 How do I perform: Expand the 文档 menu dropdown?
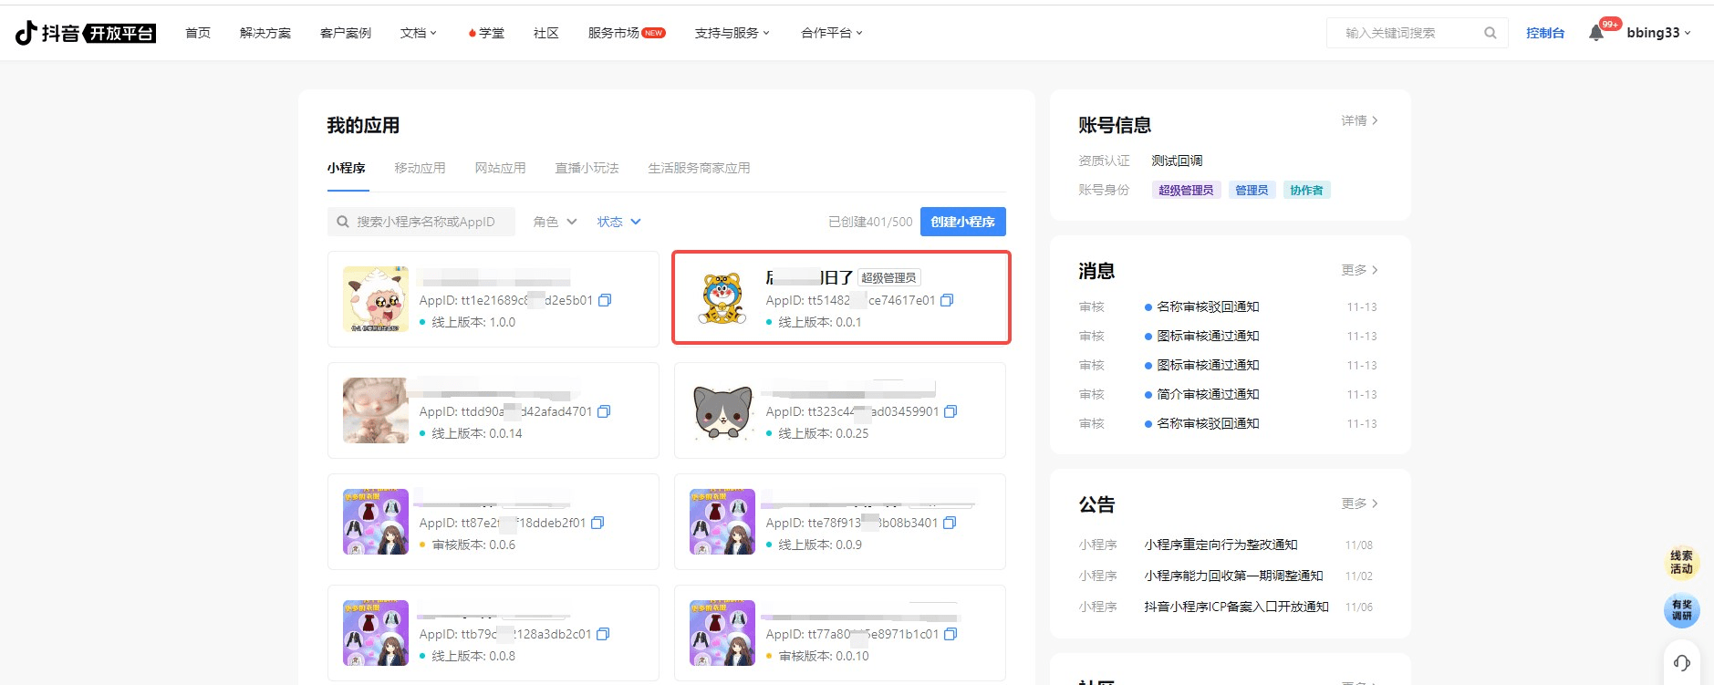[419, 33]
